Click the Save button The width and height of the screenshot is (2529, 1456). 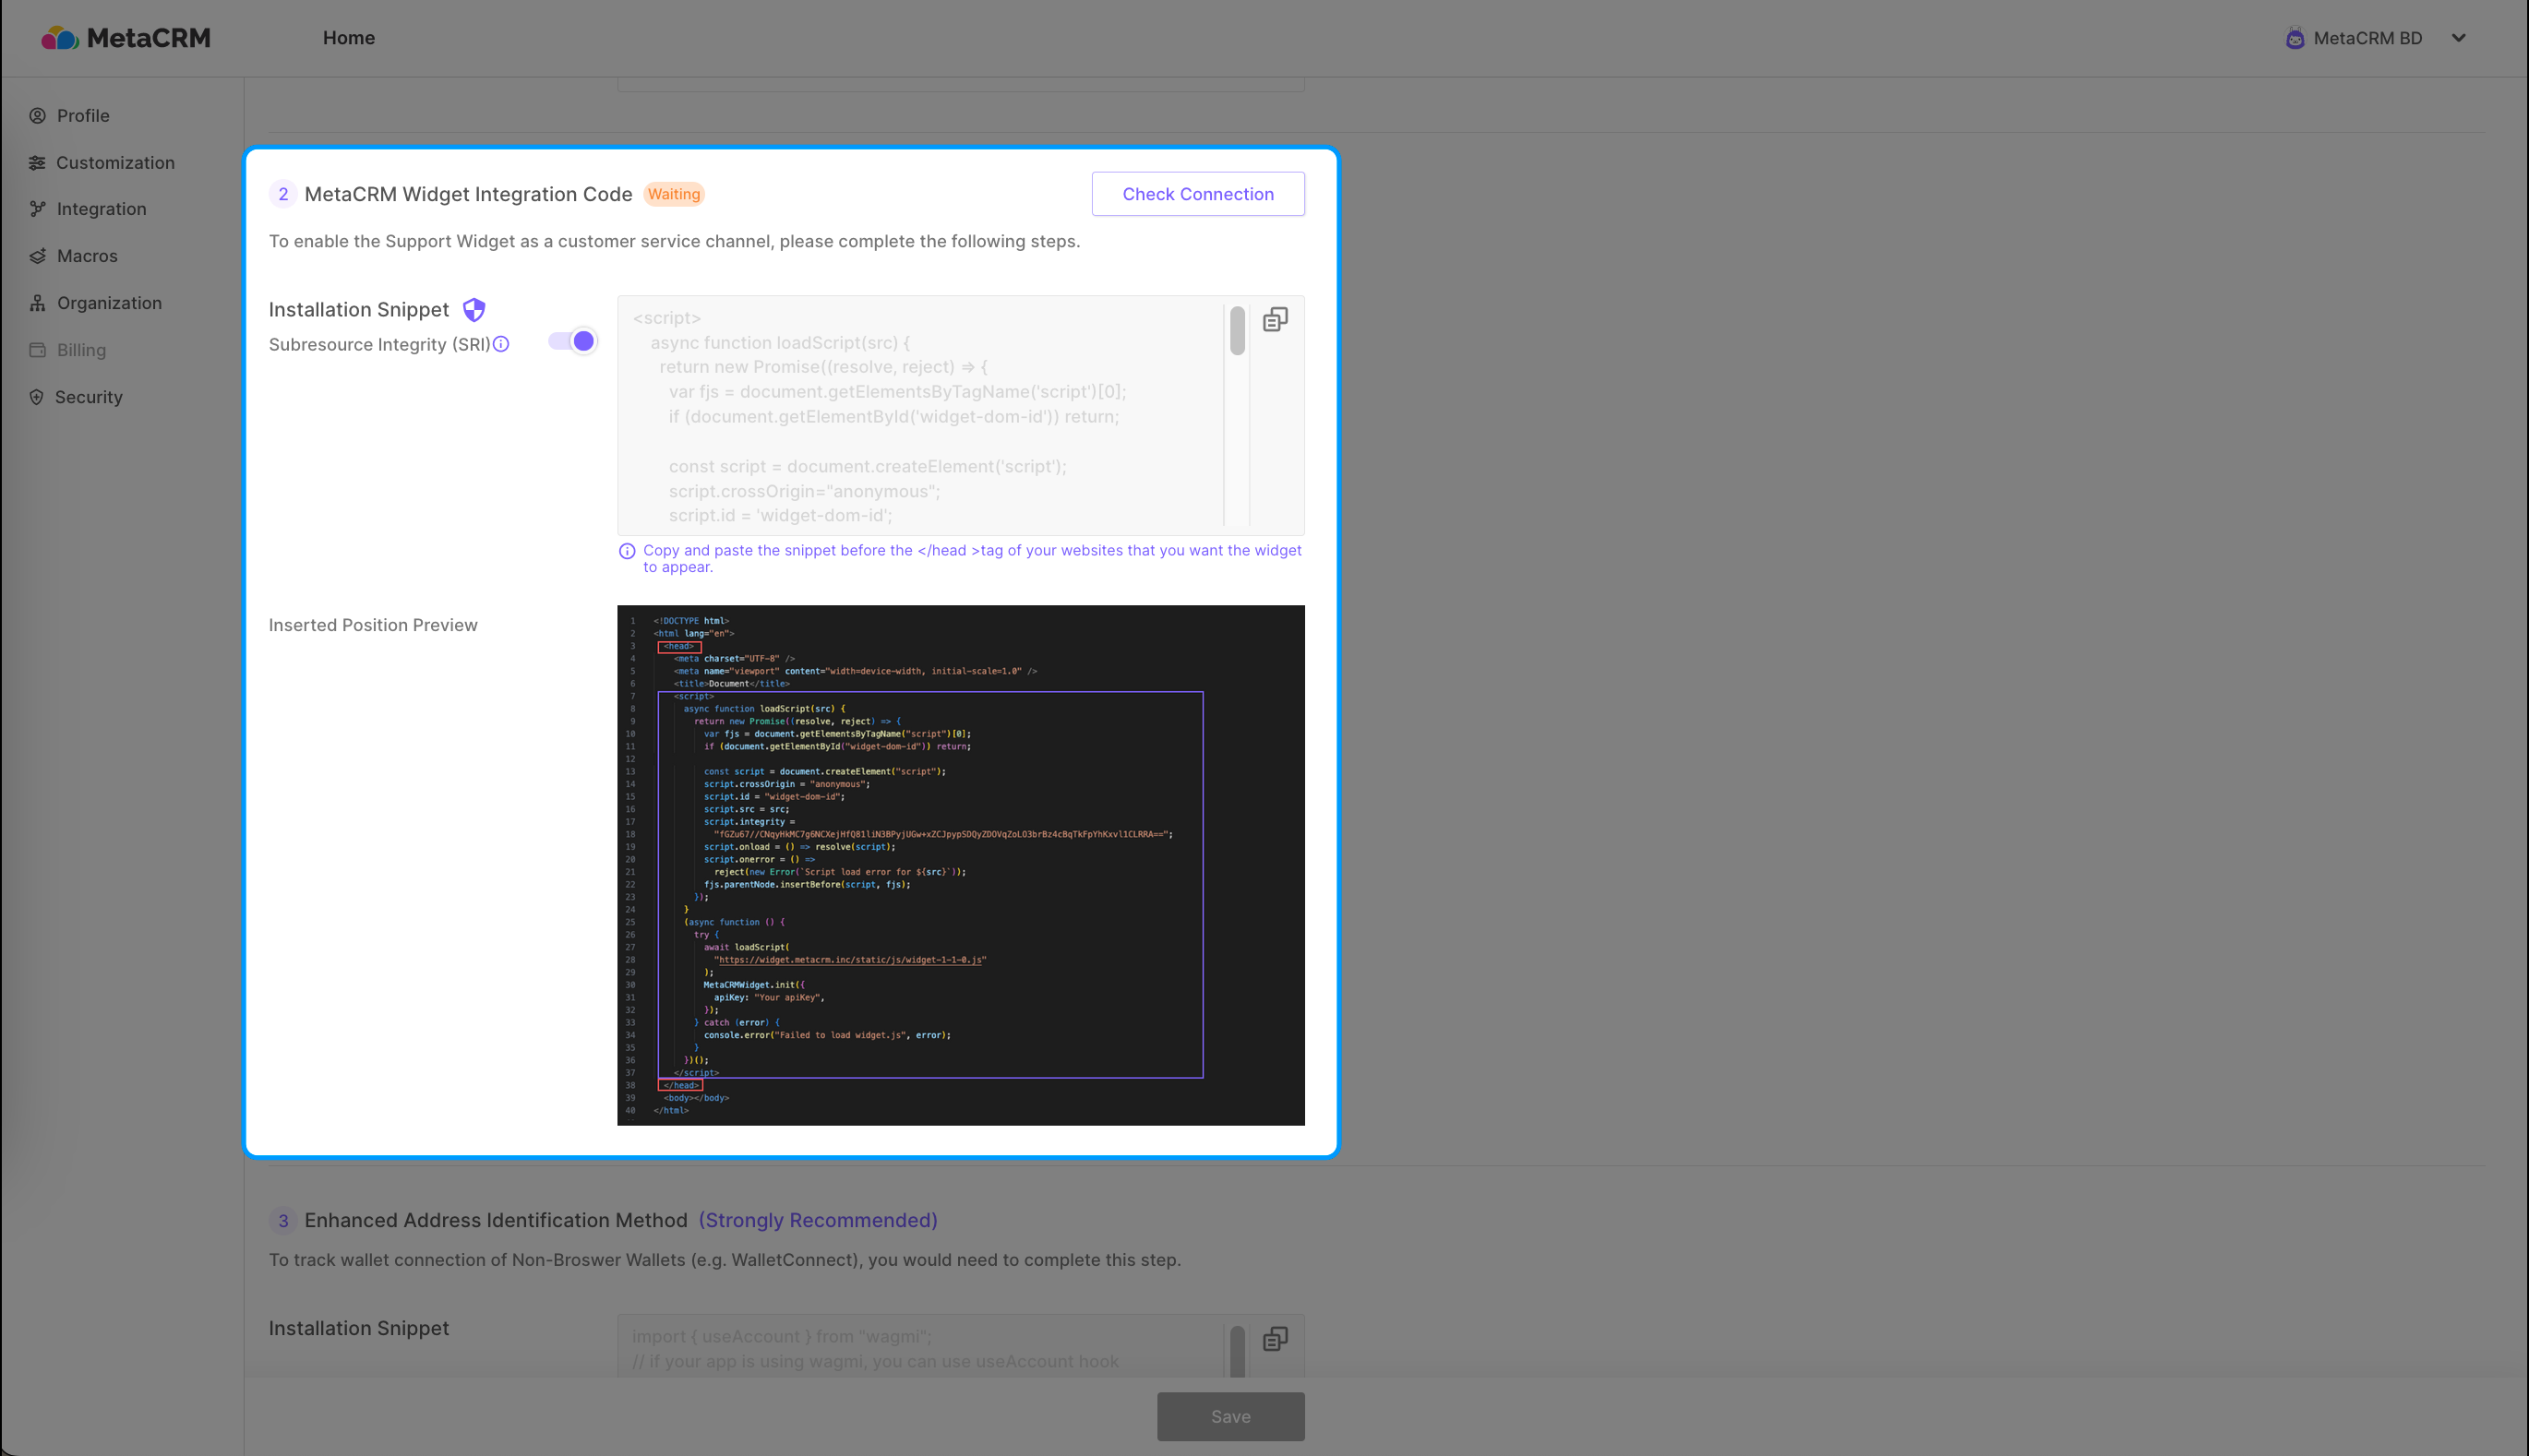coord(1230,1415)
